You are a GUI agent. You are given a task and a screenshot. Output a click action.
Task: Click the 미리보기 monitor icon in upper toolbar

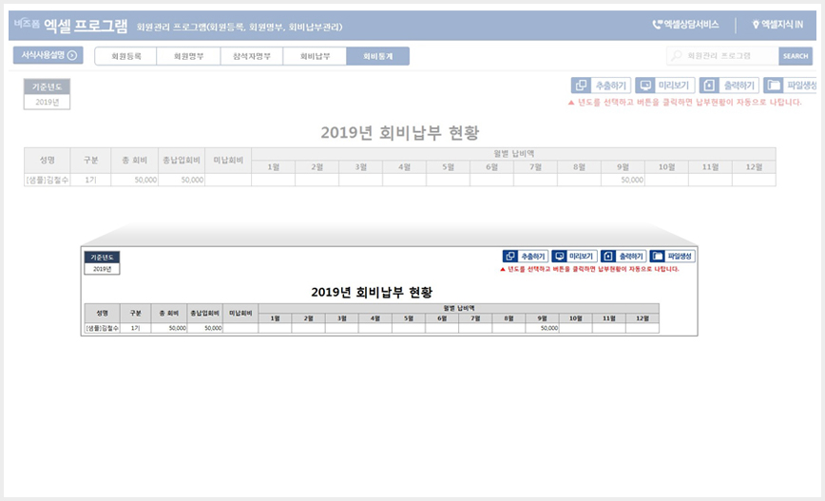[645, 86]
